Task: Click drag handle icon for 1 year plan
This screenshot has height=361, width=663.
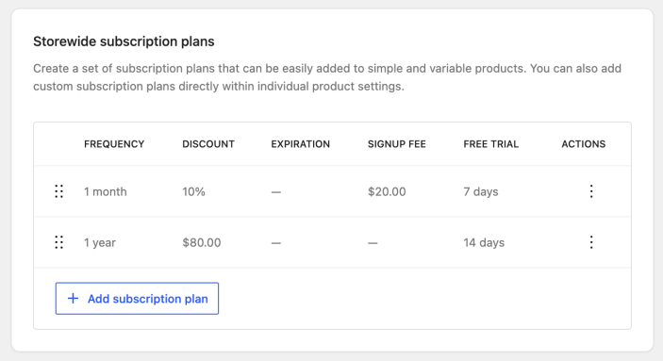Action: 59,242
